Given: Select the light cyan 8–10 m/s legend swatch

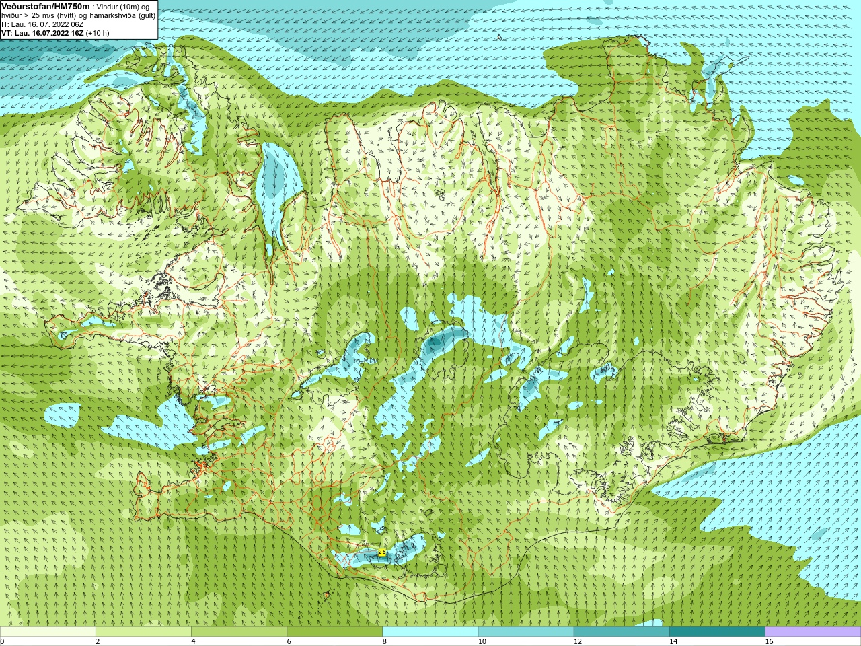Looking at the screenshot, I should [x=430, y=632].
